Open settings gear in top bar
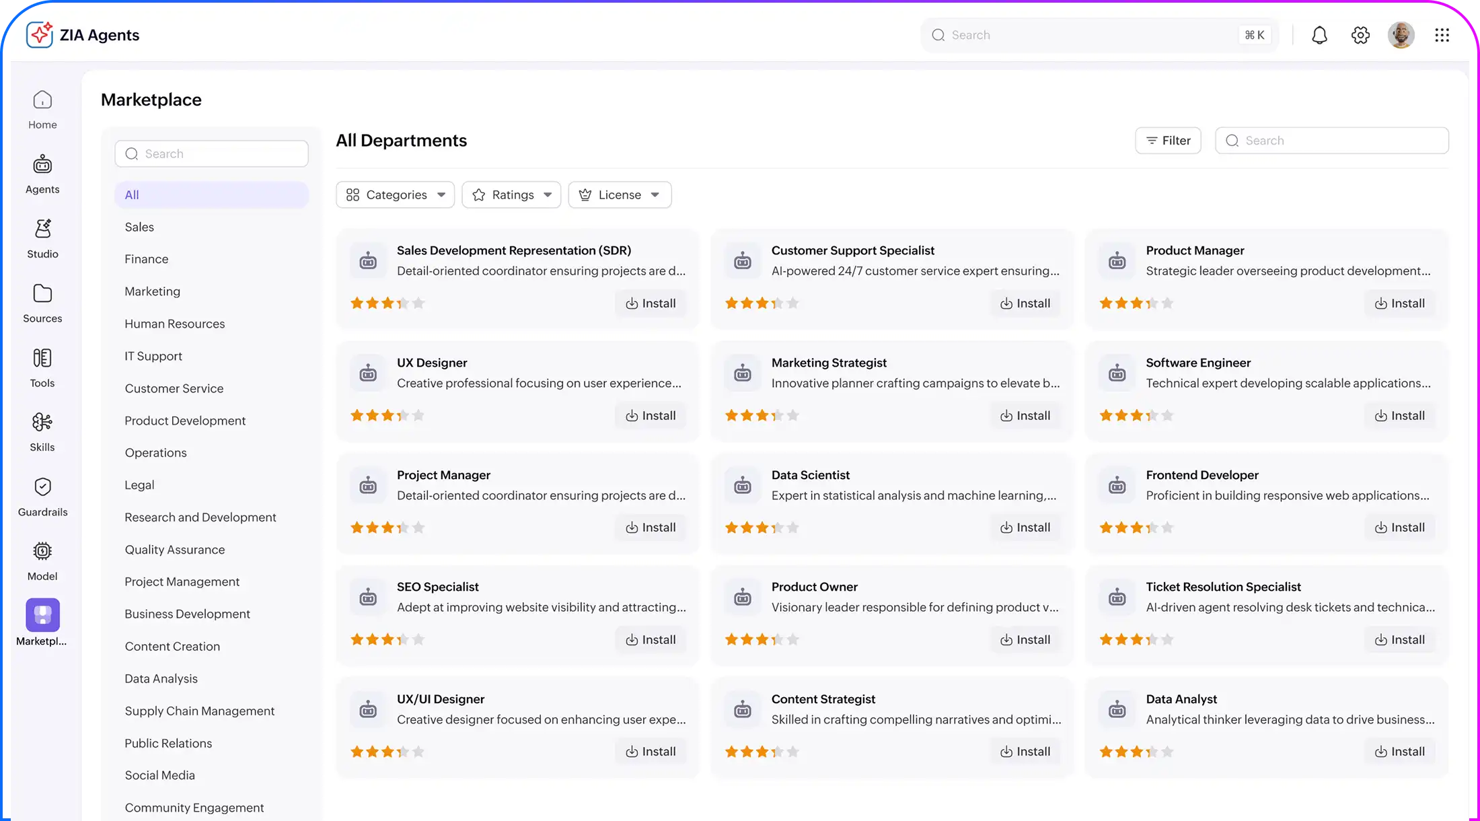The height and width of the screenshot is (821, 1480). pos(1360,35)
